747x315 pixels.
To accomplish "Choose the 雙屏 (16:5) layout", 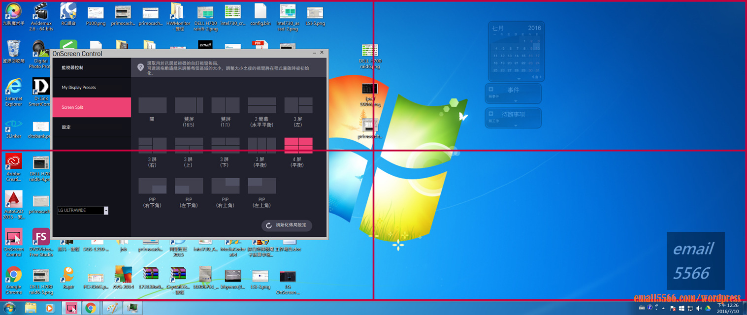I will point(189,105).
